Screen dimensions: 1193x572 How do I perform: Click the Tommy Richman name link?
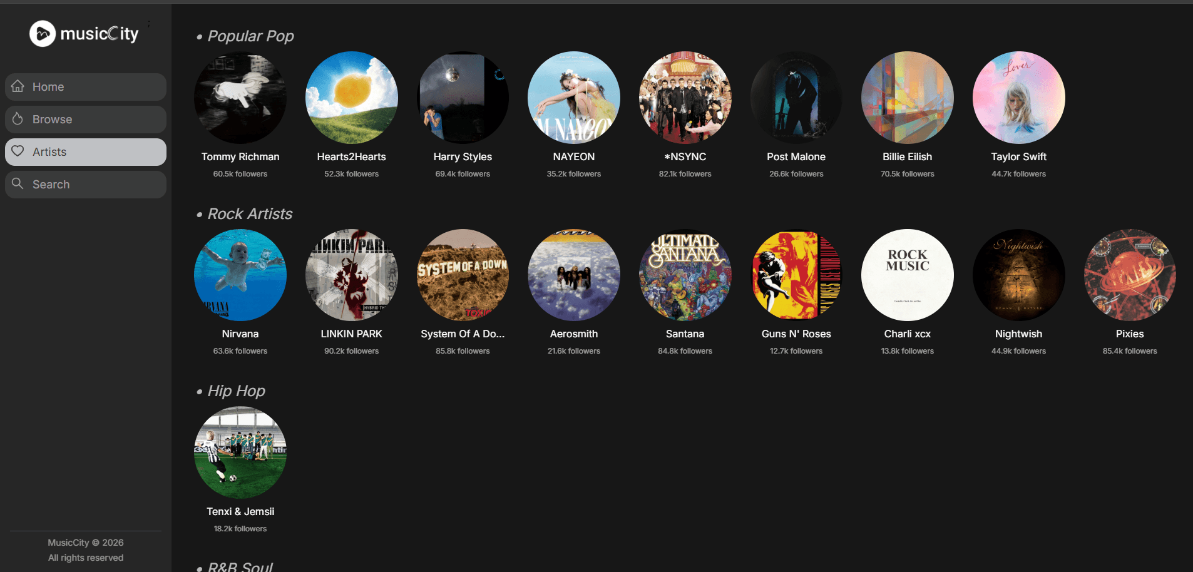tap(240, 156)
